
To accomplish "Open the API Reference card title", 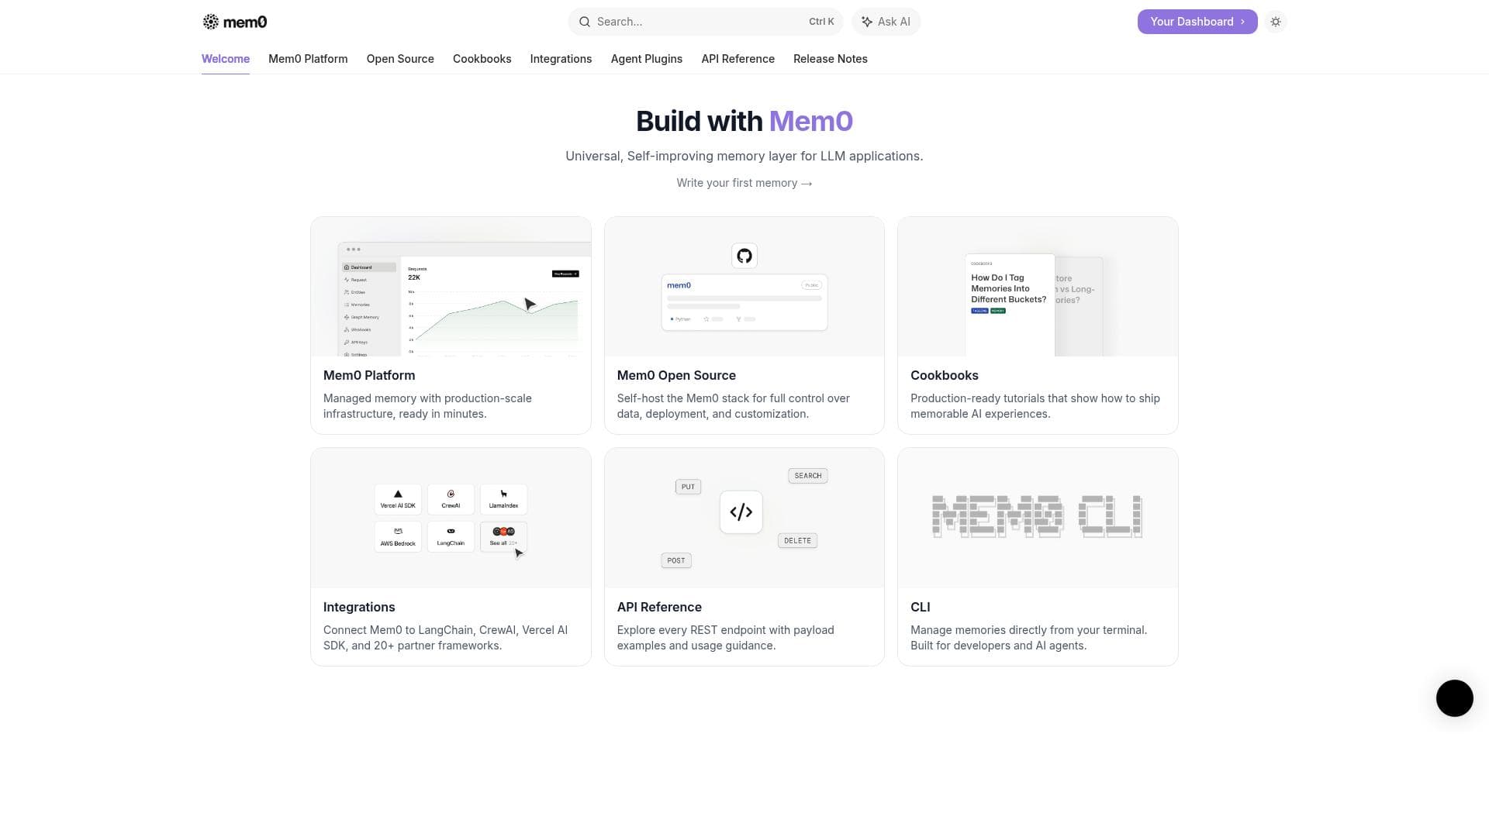I will click(659, 607).
